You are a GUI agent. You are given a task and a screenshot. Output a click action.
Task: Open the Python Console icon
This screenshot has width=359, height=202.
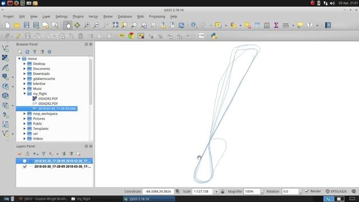pyautogui.click(x=214, y=36)
